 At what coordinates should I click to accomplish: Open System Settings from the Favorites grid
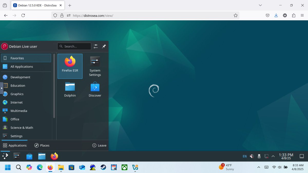[95, 66]
